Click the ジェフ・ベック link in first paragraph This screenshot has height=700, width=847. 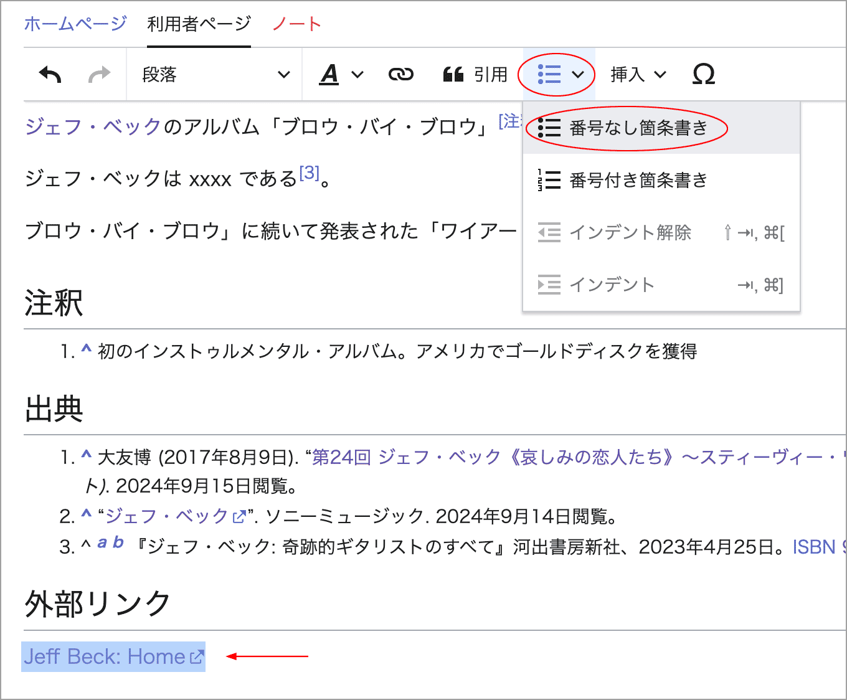pos(93,126)
